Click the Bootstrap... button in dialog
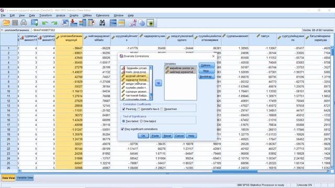The width and height of the screenshot is (335, 188). (x=206, y=77)
